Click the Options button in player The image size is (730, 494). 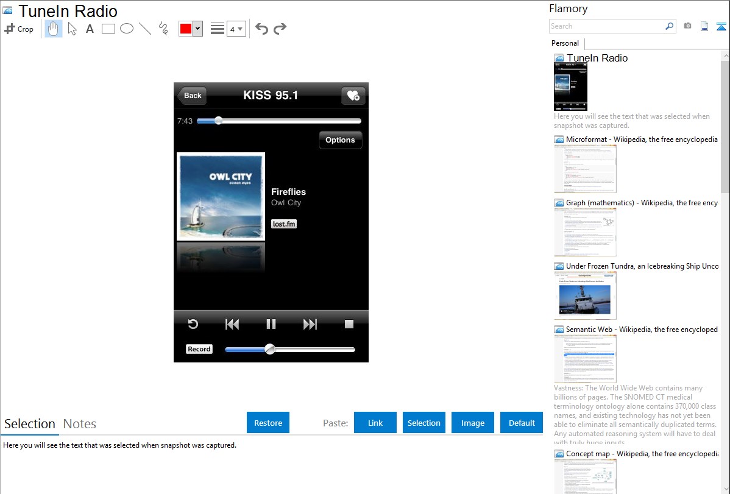point(341,139)
